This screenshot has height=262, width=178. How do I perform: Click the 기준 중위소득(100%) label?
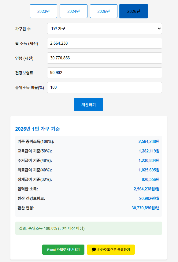(x=36, y=141)
